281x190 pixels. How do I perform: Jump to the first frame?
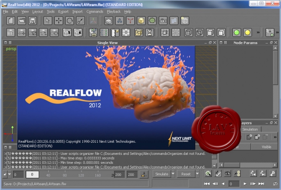point(207,184)
